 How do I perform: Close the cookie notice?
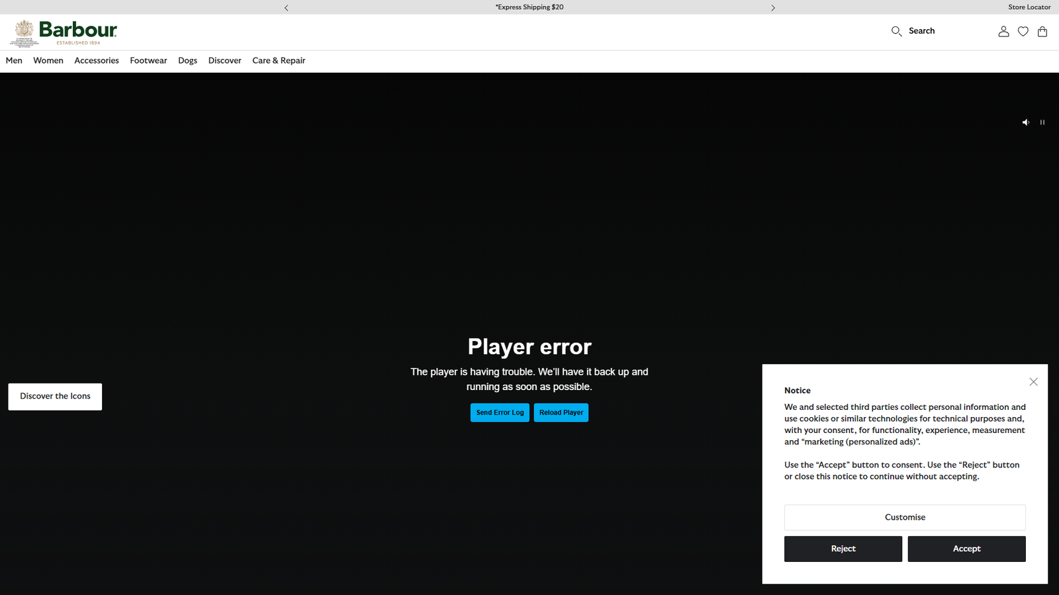coord(1033,382)
